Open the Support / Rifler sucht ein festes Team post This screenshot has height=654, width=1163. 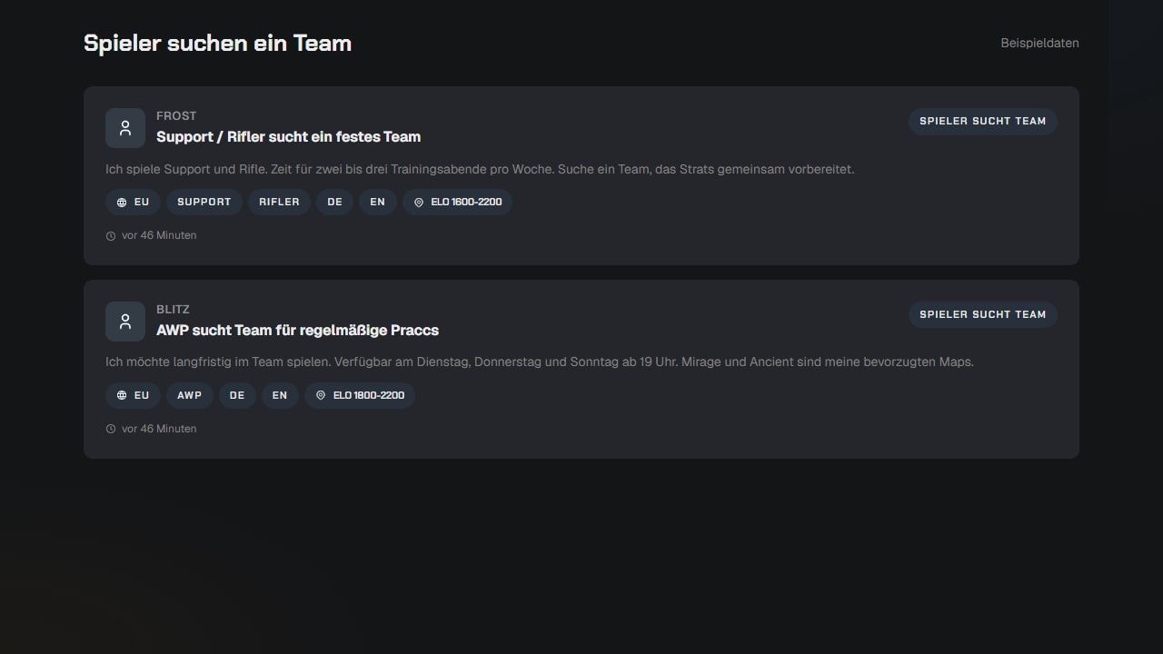pyautogui.click(x=288, y=137)
